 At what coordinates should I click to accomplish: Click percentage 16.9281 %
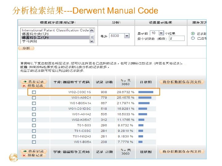click(125, 109)
